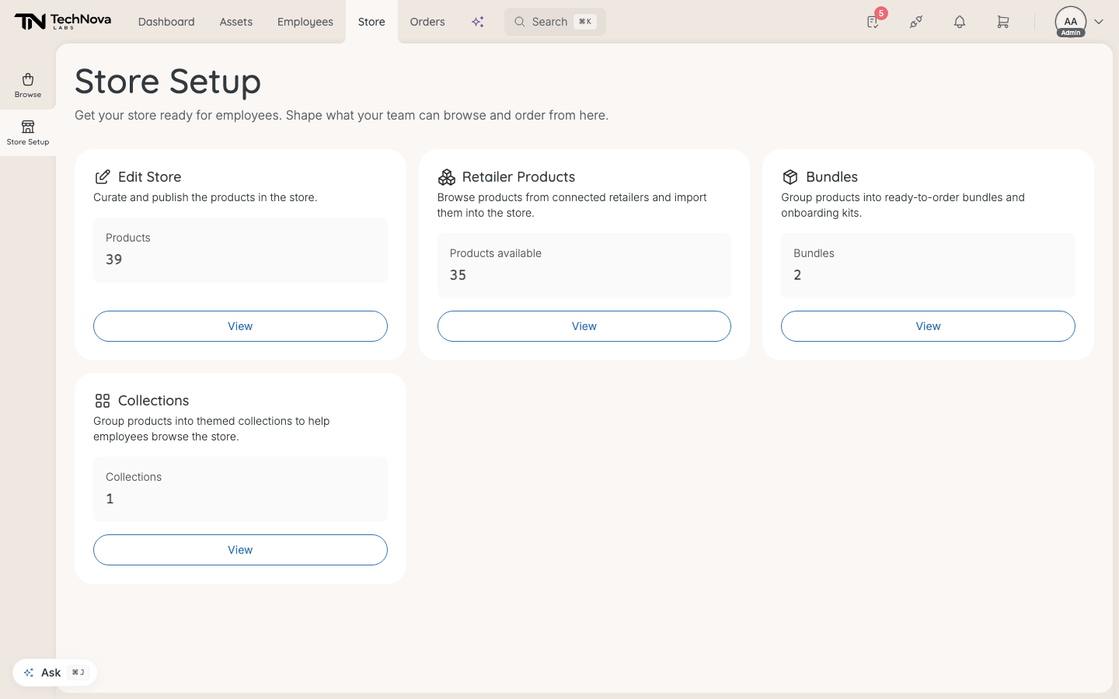The height and width of the screenshot is (699, 1119).
Task: Click the Products available count 35
Action: (x=458, y=275)
